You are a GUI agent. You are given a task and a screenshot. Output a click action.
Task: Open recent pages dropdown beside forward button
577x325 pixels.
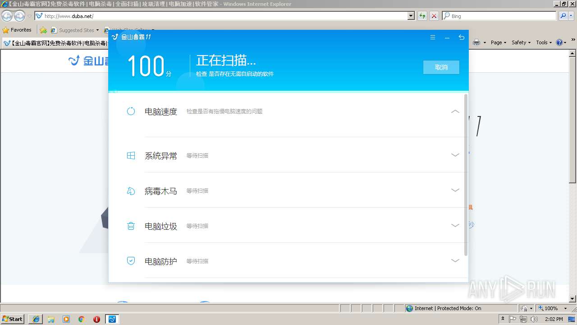(x=29, y=16)
